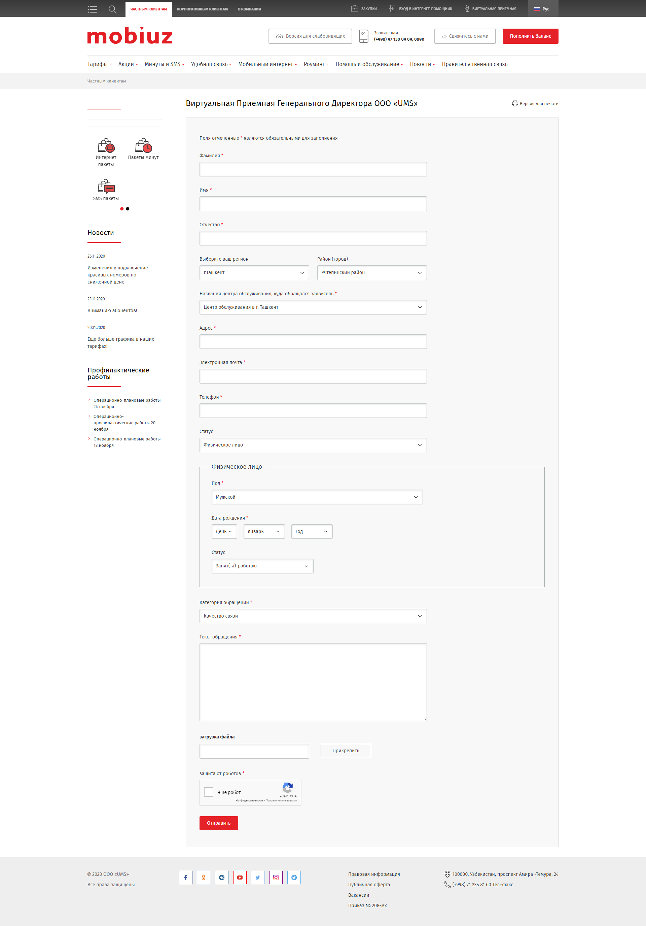This screenshot has width=646, height=926.
Task: Click the Прикрепить file attachment button
Action: pos(345,751)
